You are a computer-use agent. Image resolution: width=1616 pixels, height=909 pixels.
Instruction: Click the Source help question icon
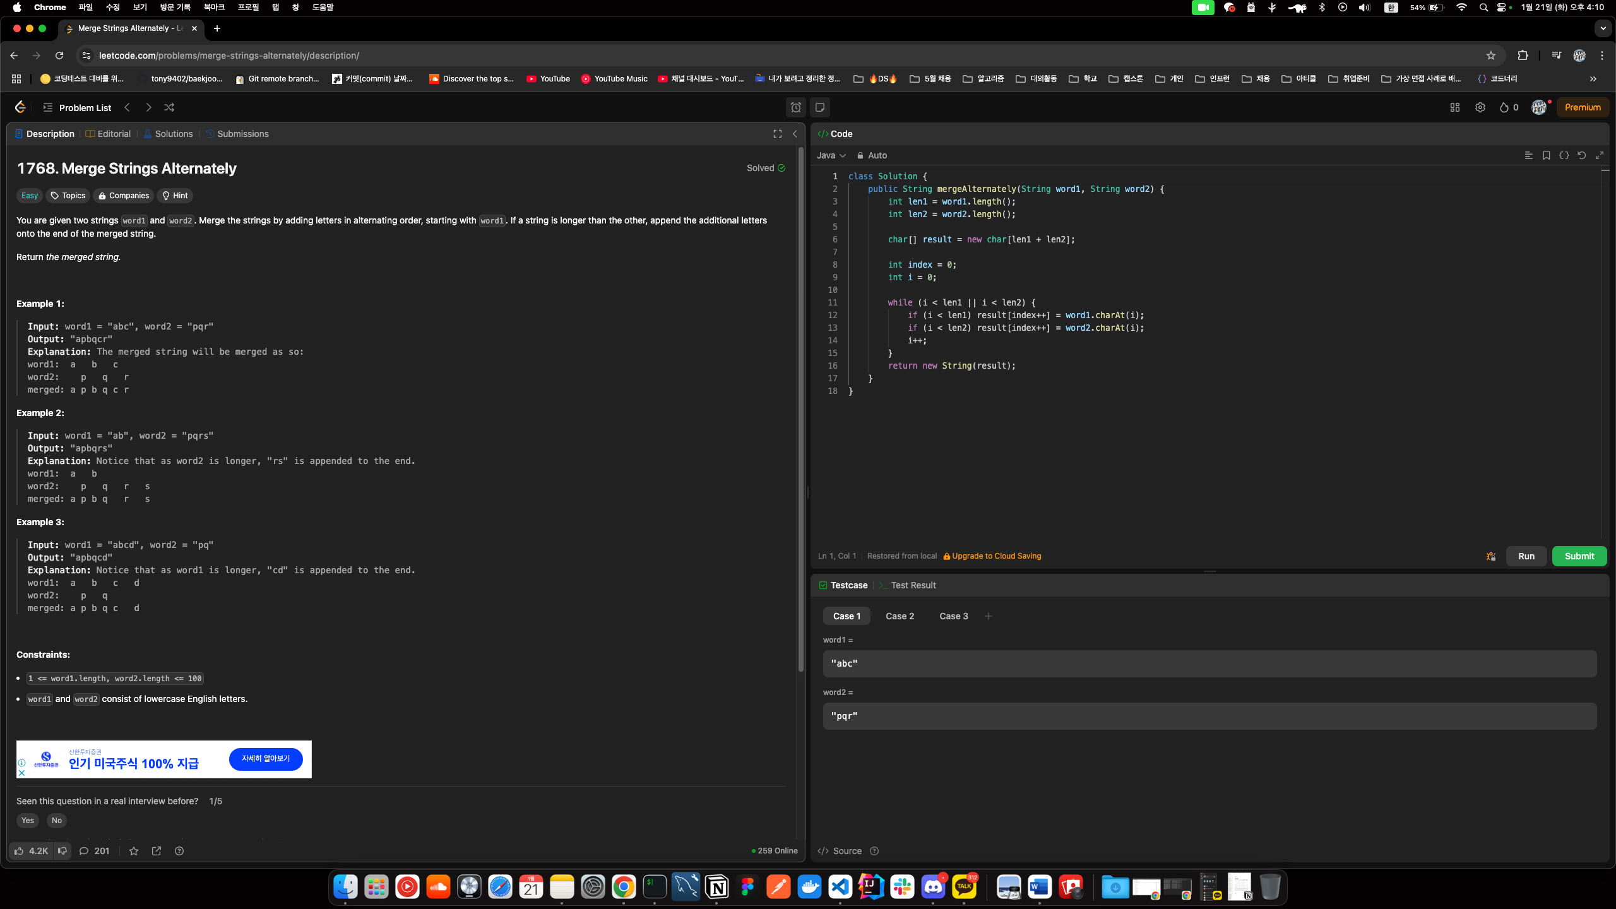coord(874,851)
